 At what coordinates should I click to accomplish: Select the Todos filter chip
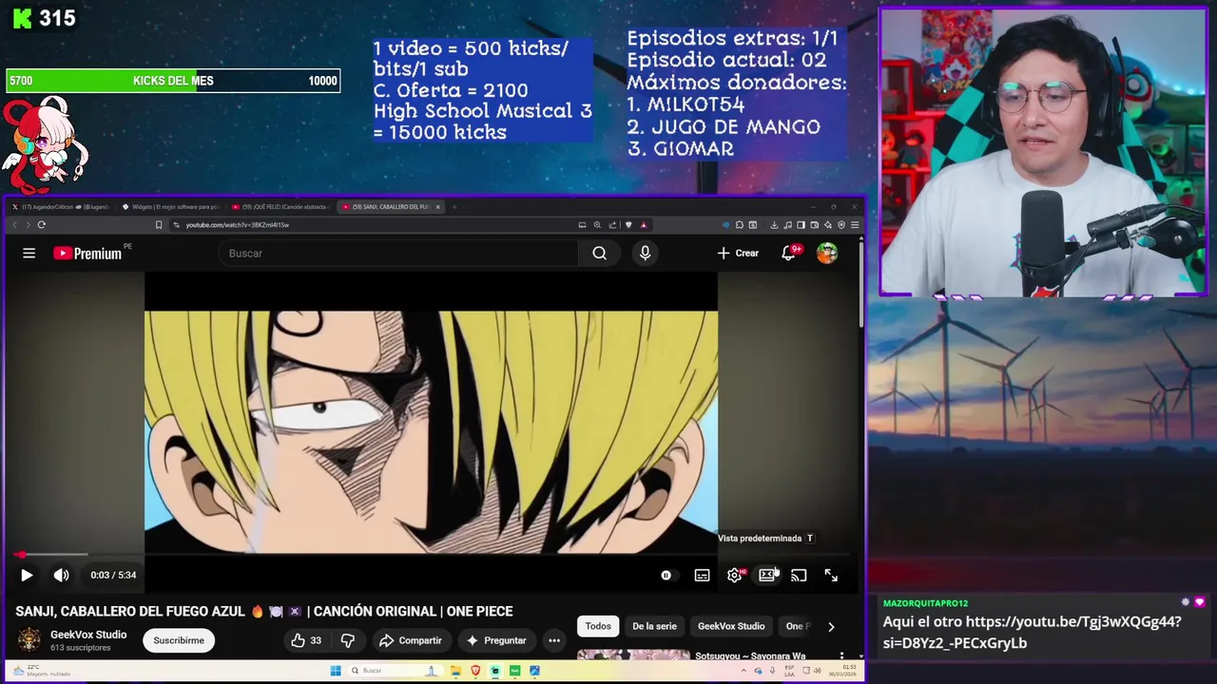point(598,626)
